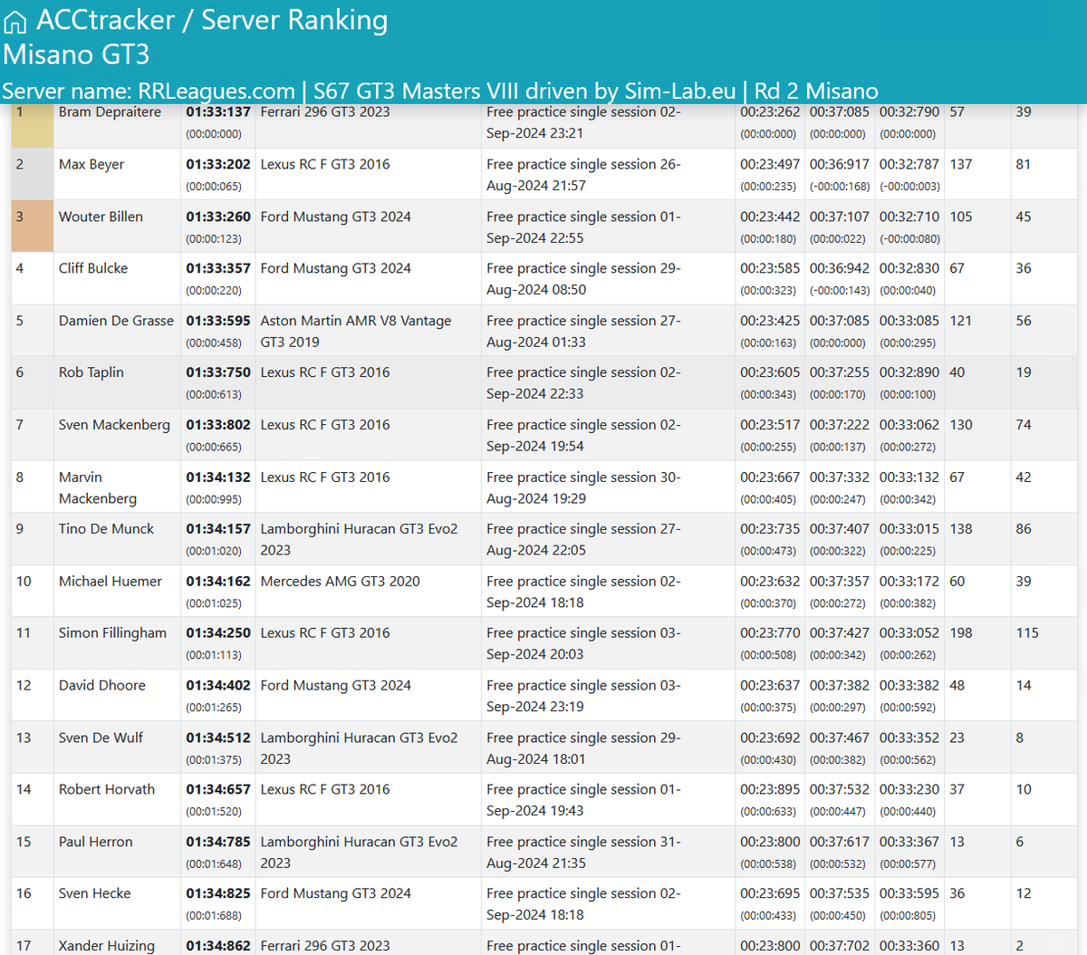The height and width of the screenshot is (955, 1087).
Task: Click driver name Max Beyer
Action: click(91, 165)
